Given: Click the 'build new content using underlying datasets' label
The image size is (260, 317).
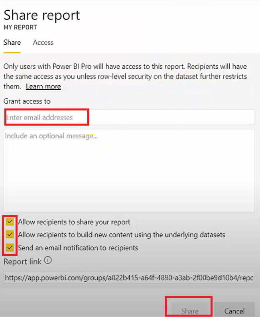Looking at the screenshot, I should pyautogui.click(x=122, y=235).
